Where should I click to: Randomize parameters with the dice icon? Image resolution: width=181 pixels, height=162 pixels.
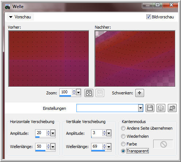click(x=161, y=108)
